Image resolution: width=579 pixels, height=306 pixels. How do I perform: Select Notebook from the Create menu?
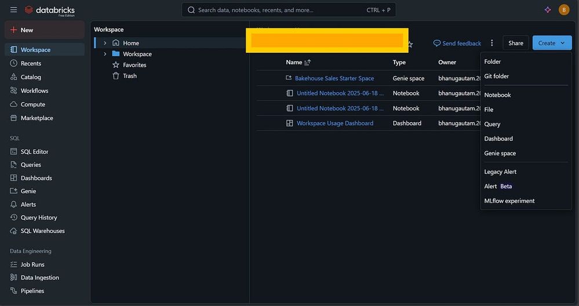(497, 95)
